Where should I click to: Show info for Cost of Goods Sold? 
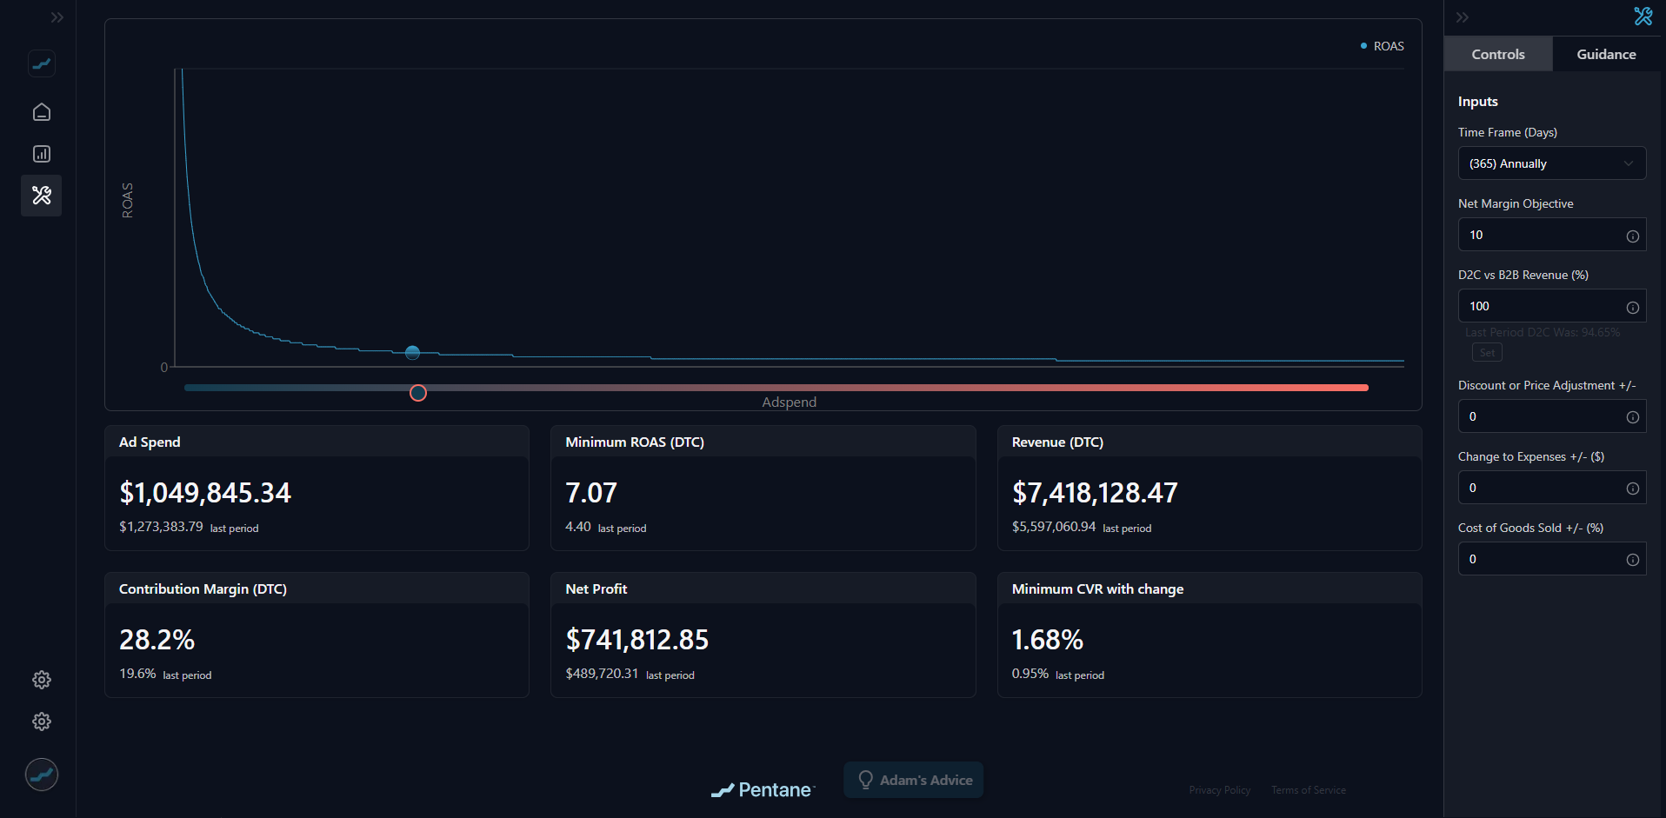pyautogui.click(x=1632, y=560)
